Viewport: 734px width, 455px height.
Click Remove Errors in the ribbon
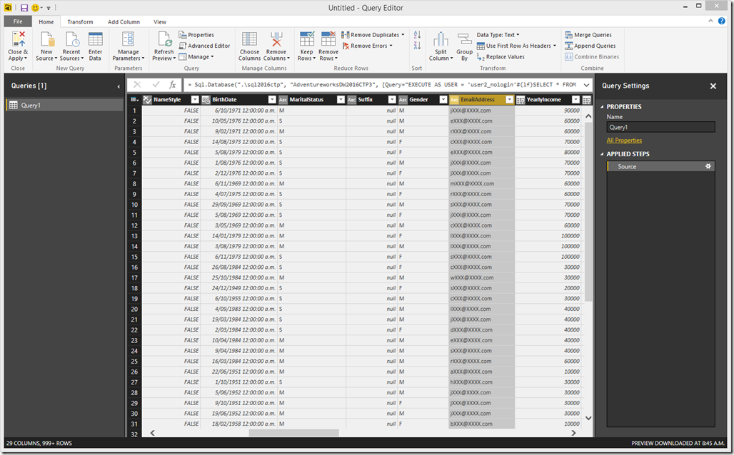point(367,46)
